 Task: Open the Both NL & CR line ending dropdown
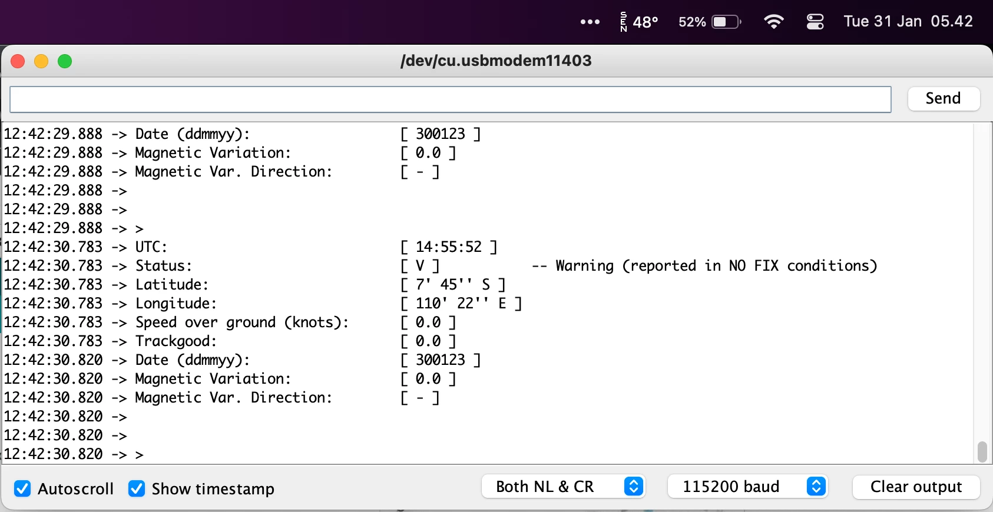(564, 487)
